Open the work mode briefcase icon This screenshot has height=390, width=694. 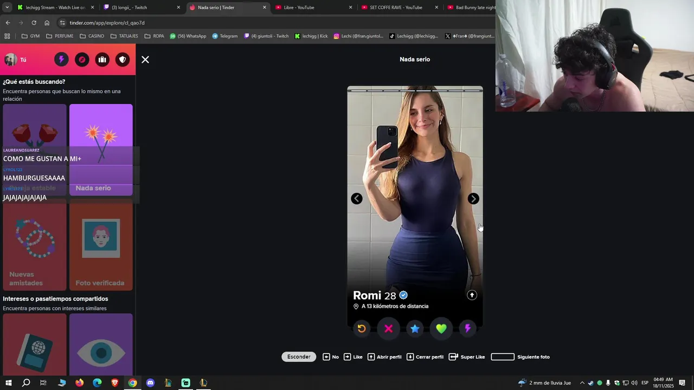[x=102, y=60]
